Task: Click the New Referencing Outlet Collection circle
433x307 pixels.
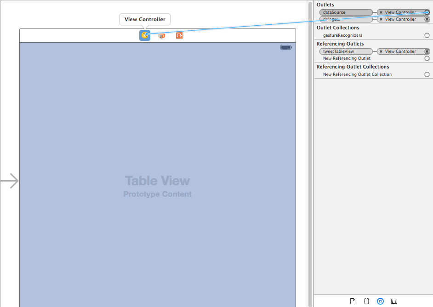Action: click(x=427, y=74)
